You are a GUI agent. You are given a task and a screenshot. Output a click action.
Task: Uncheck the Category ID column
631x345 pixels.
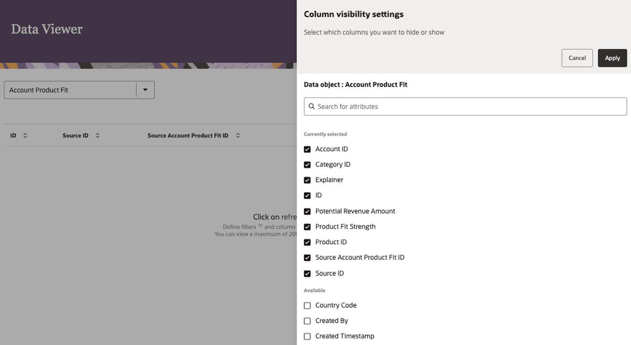pos(308,165)
